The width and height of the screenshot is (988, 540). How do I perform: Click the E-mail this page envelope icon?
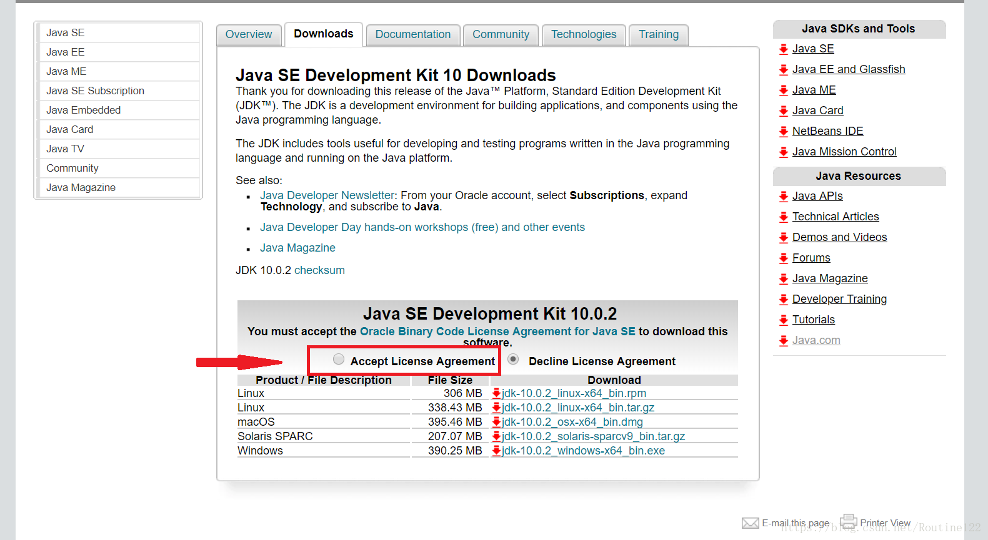(751, 523)
